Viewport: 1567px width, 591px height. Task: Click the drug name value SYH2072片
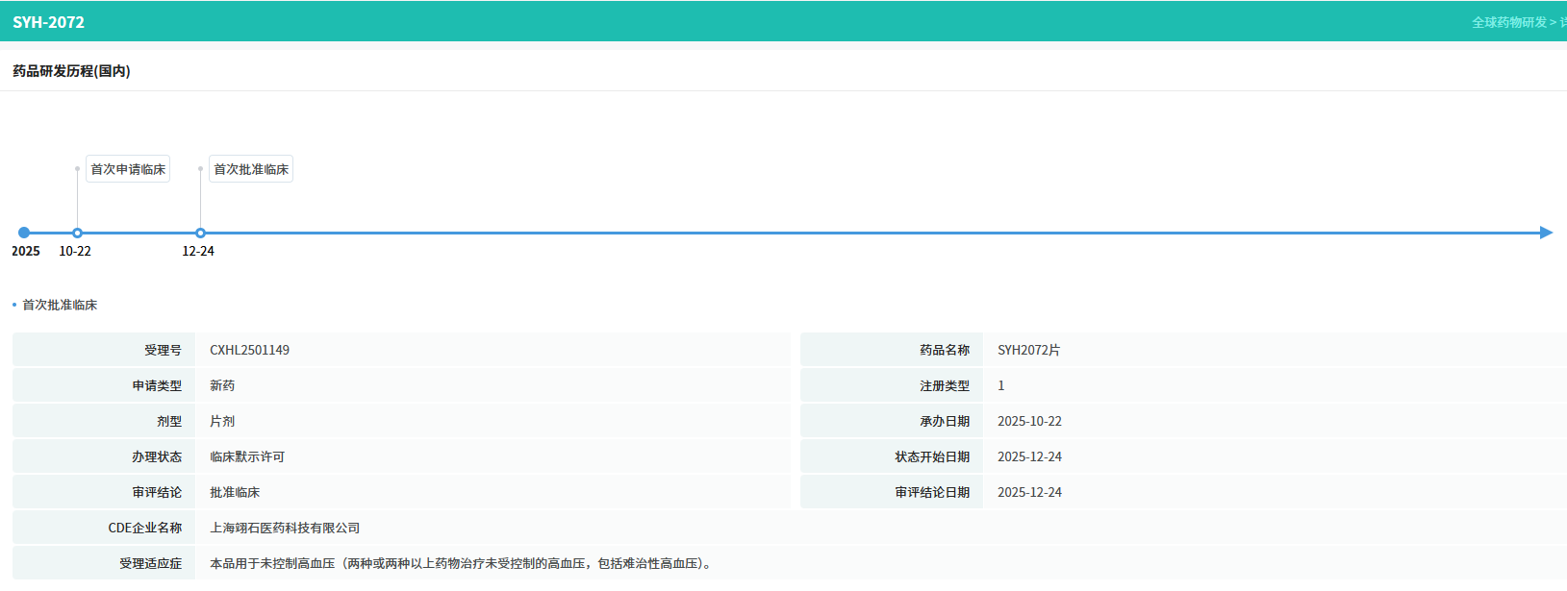click(1028, 350)
